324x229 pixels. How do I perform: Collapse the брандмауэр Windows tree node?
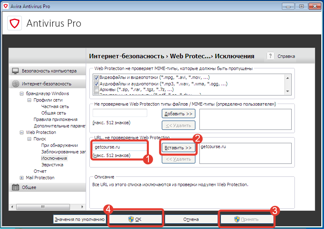(21, 93)
